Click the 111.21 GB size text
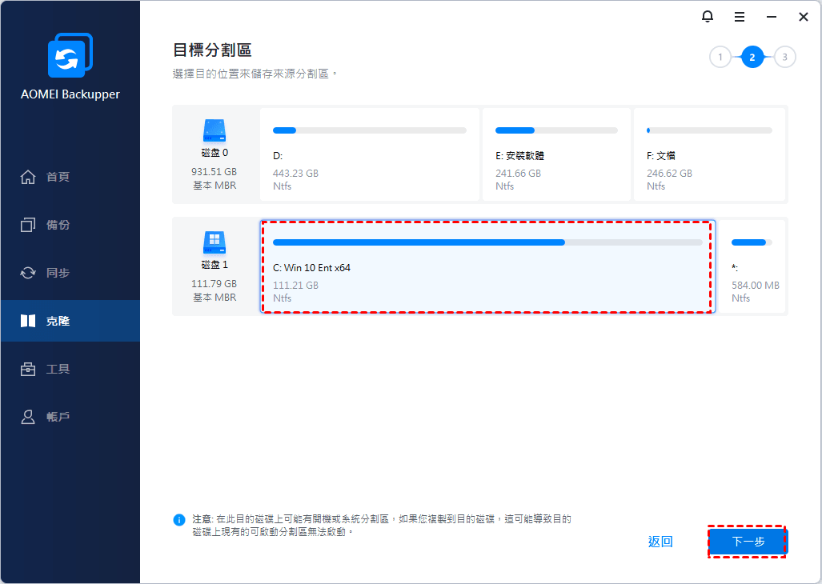This screenshot has height=584, width=822. click(x=295, y=286)
